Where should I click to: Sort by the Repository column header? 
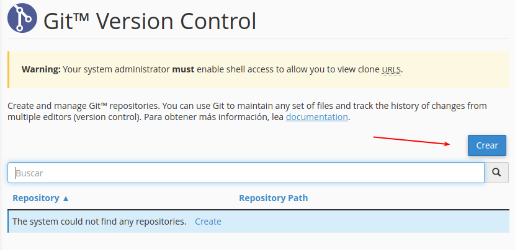35,199
